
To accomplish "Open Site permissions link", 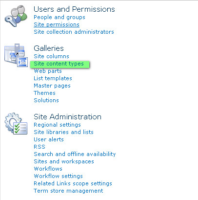I will pos(57,24).
